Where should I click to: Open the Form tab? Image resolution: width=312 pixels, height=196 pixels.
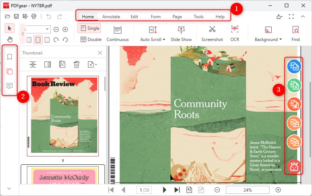[155, 17]
